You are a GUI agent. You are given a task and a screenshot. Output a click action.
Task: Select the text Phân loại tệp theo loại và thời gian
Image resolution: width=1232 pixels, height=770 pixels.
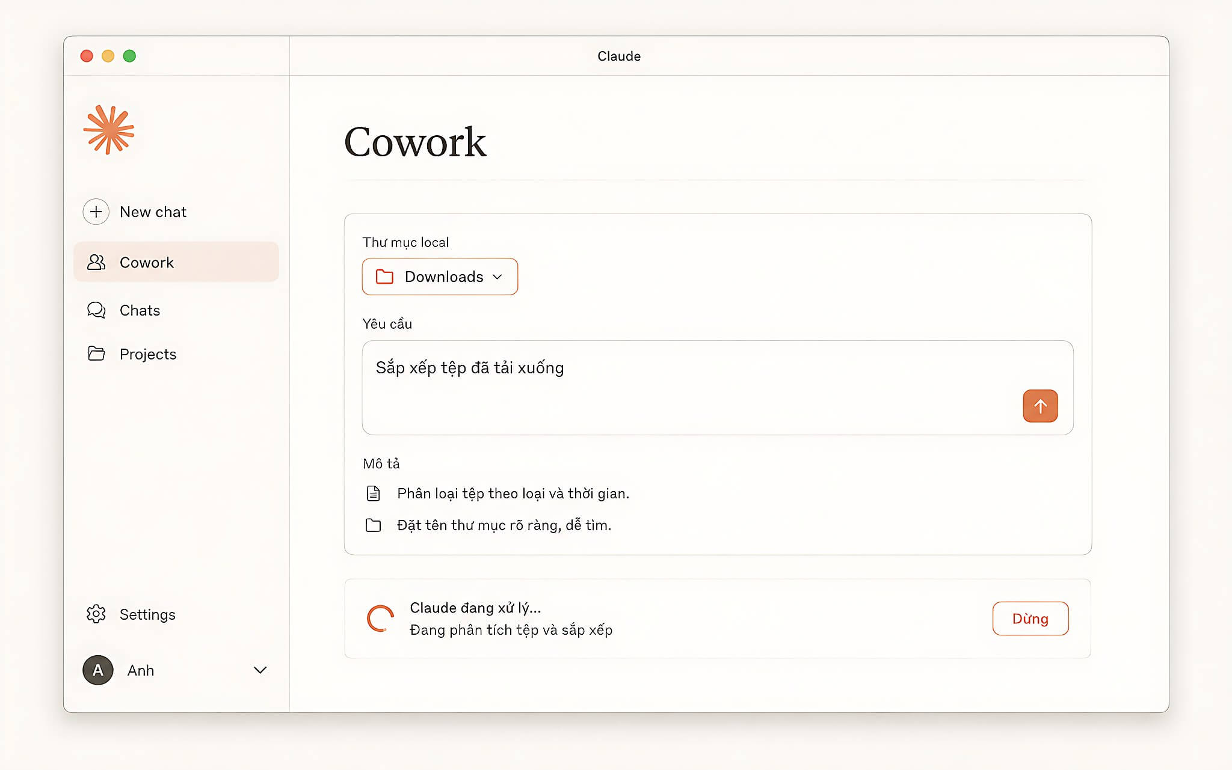[x=513, y=493]
